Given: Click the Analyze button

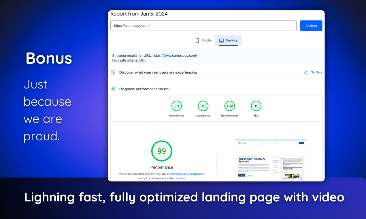Looking at the screenshot, I should coord(311,26).
